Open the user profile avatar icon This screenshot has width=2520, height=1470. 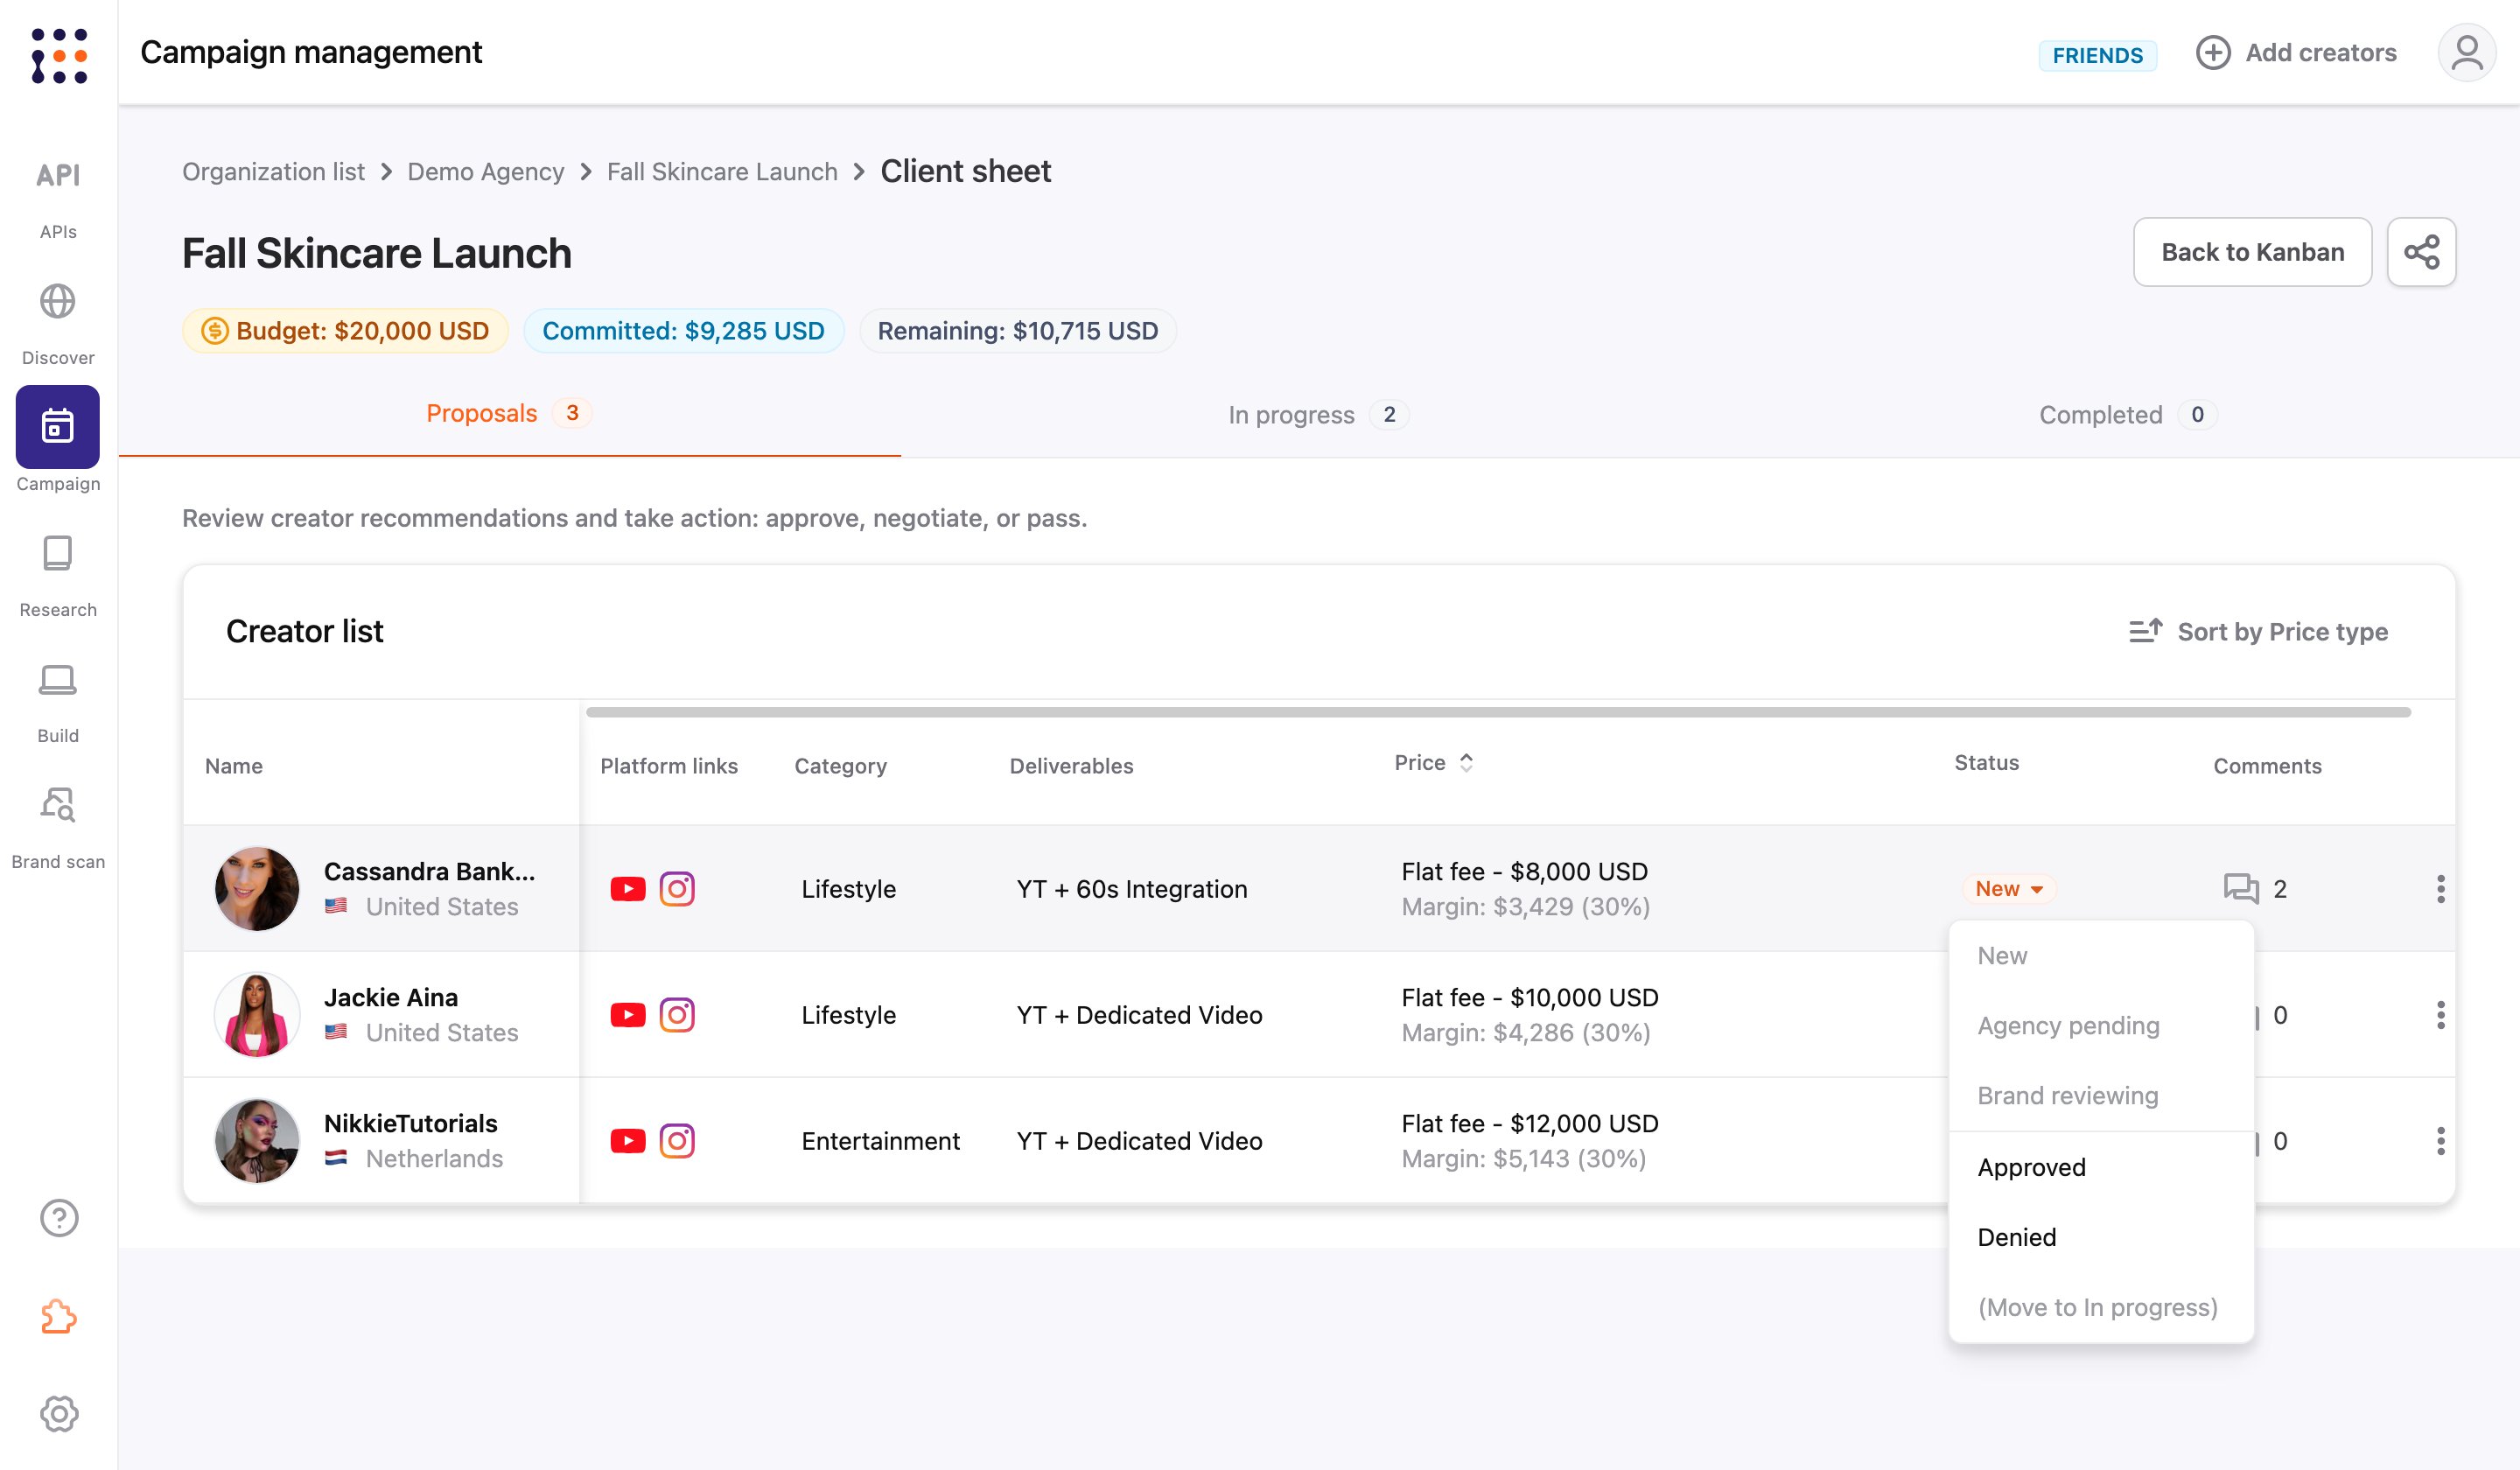pyautogui.click(x=2466, y=53)
